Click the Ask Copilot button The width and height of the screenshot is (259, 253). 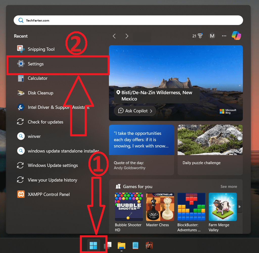[135, 111]
